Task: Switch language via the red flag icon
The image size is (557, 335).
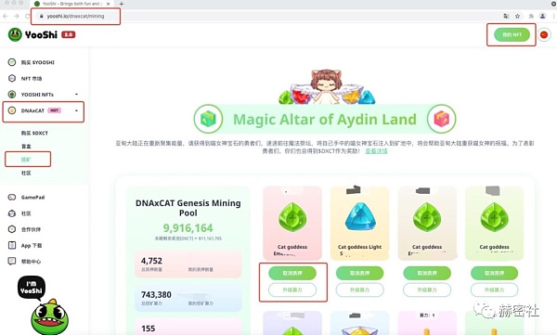Action: (544, 35)
